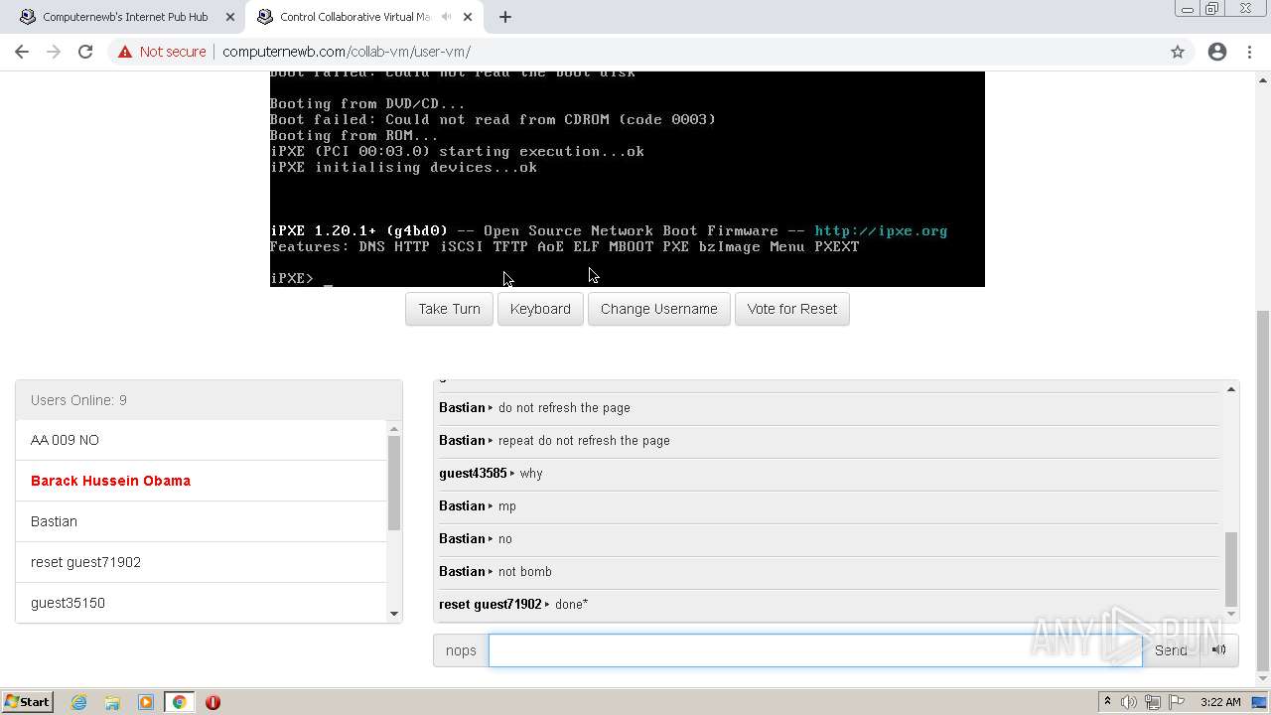The height and width of the screenshot is (715, 1271).
Task: Open the Action Center flag icon
Action: (1177, 702)
